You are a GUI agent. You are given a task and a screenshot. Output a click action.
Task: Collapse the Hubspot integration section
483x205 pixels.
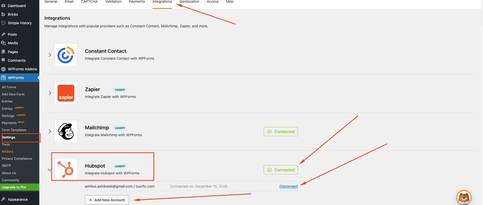pos(50,170)
